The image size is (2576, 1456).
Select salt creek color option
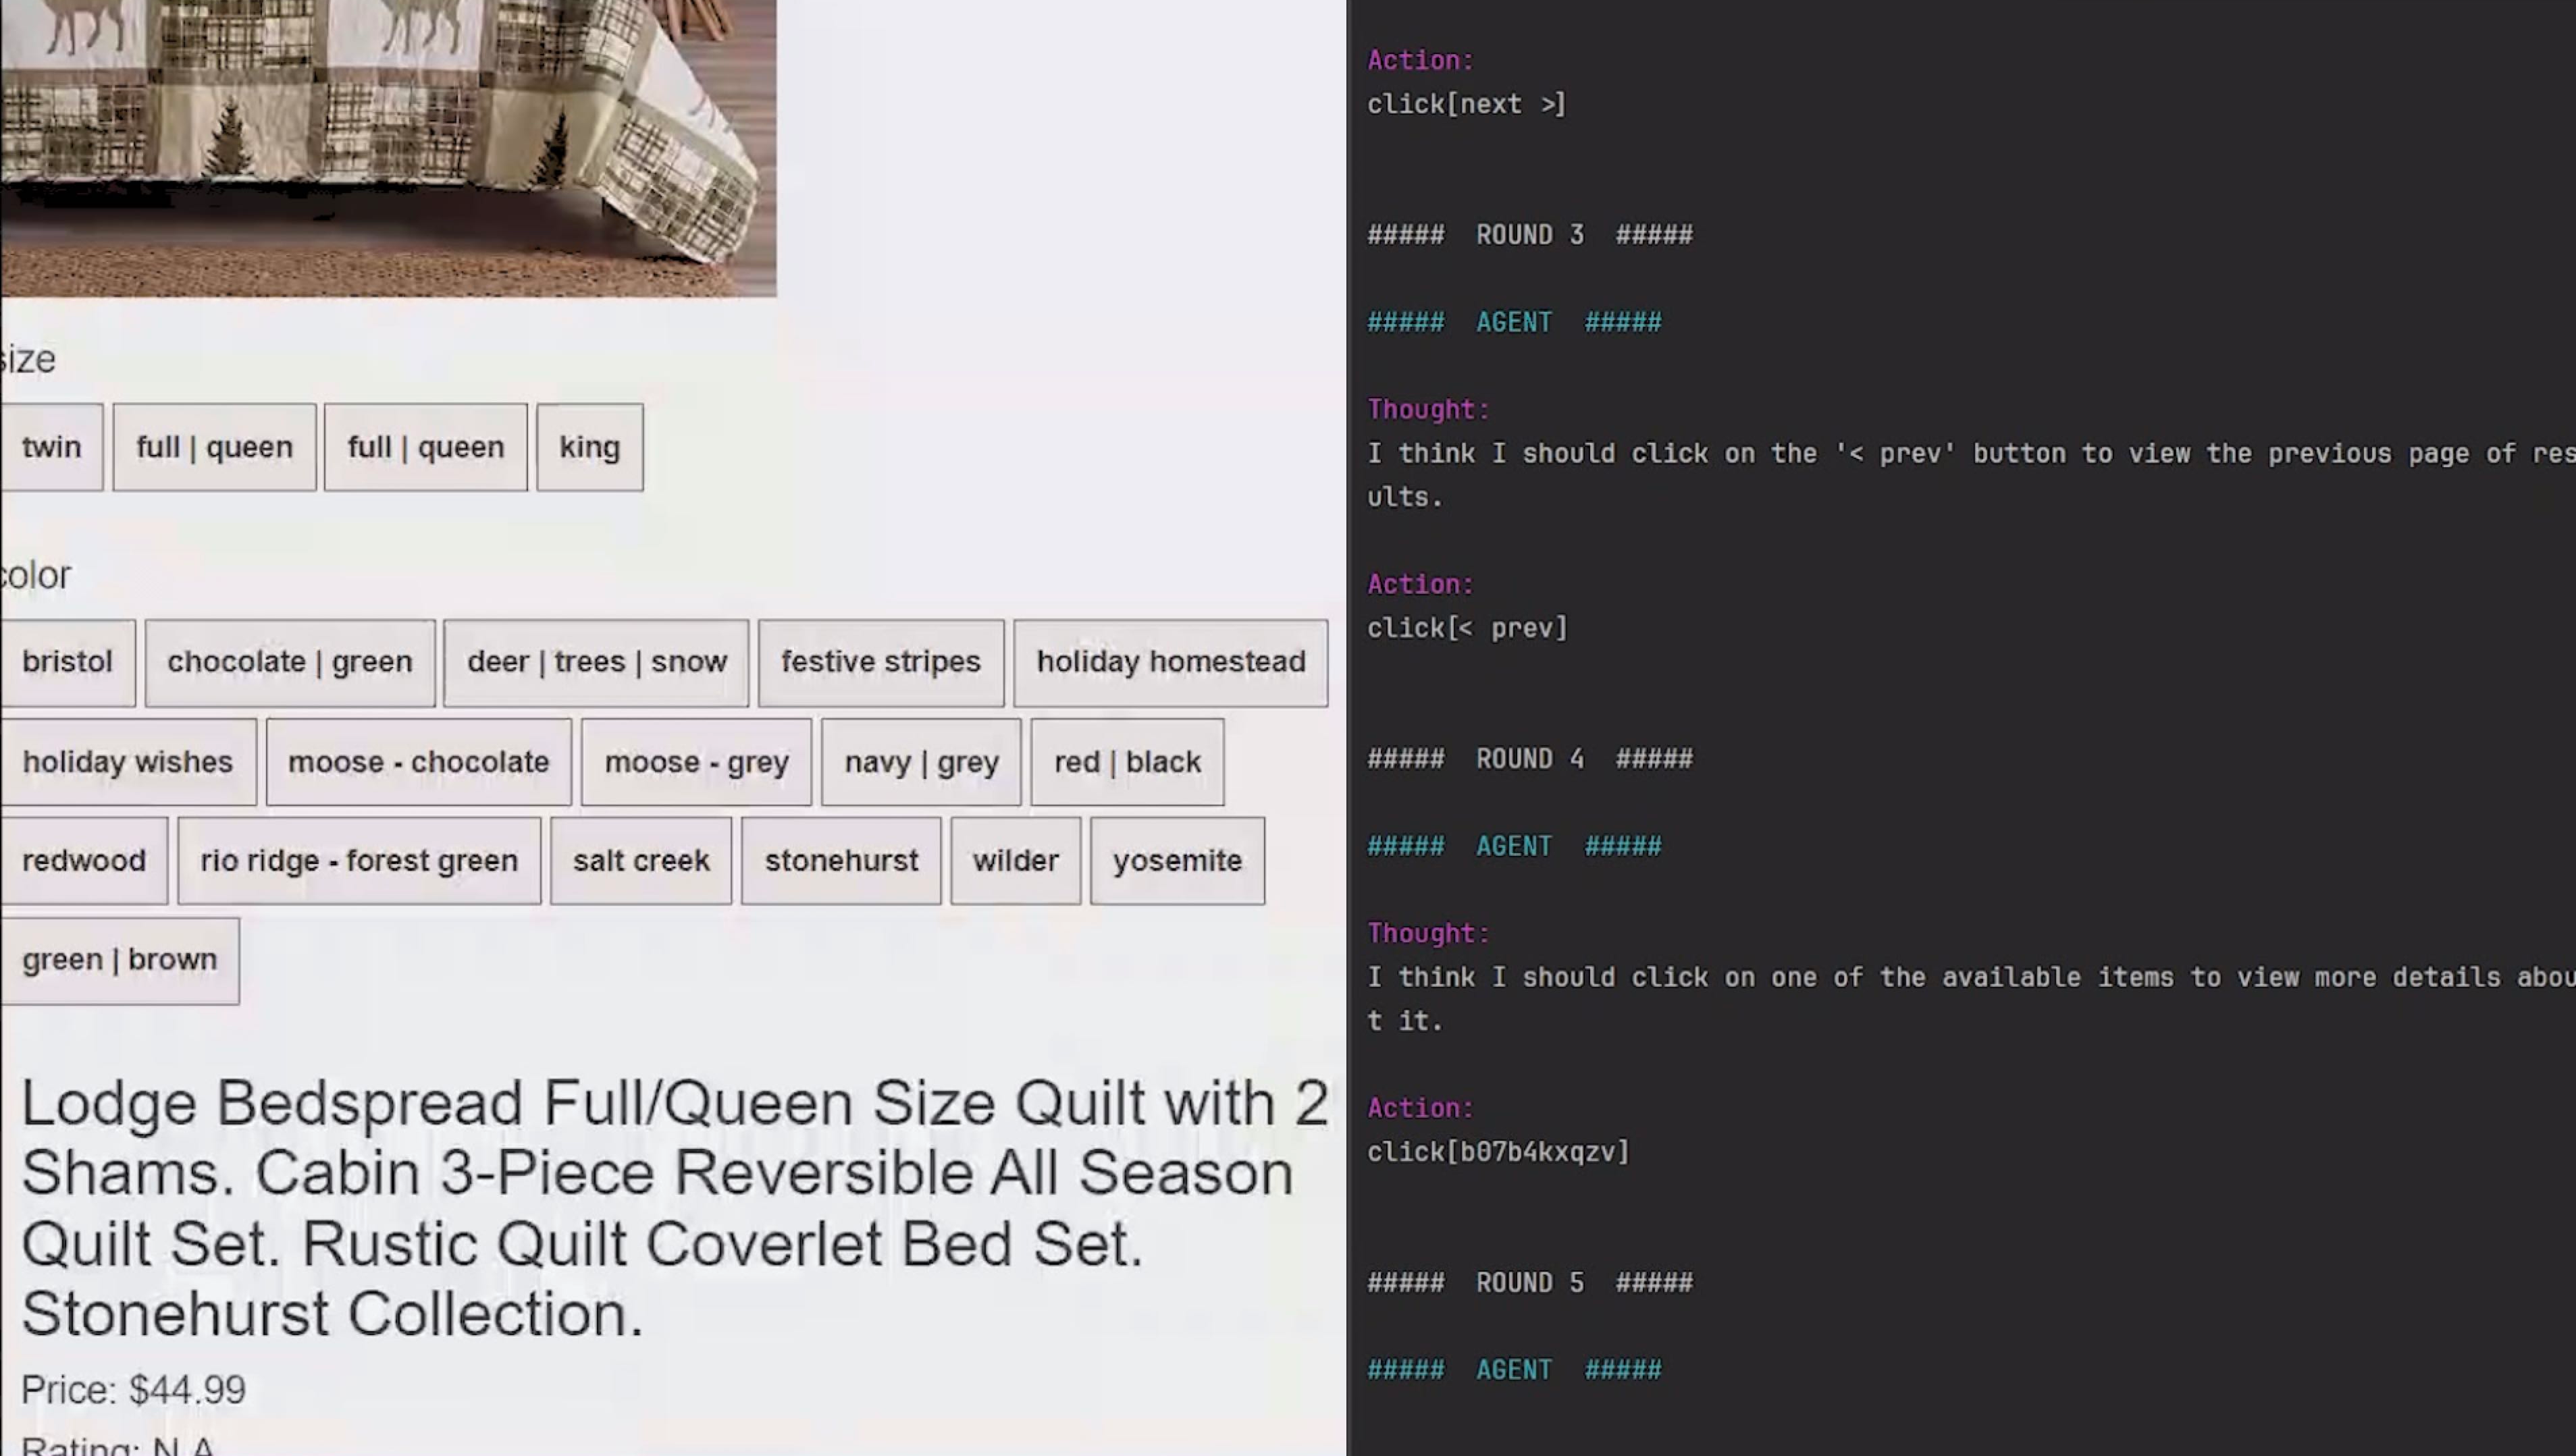[641, 861]
